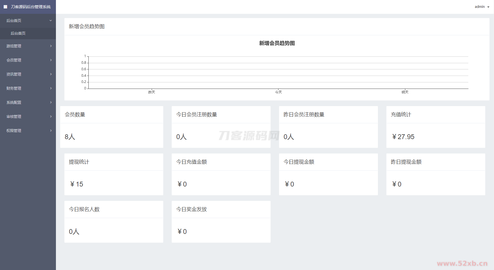Click the 刀客源码后台管理系统 title link
494x270 pixels.
[x=31, y=7]
